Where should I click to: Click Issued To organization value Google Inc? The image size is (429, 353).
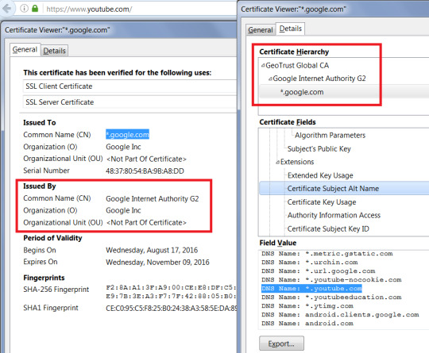coord(123,147)
